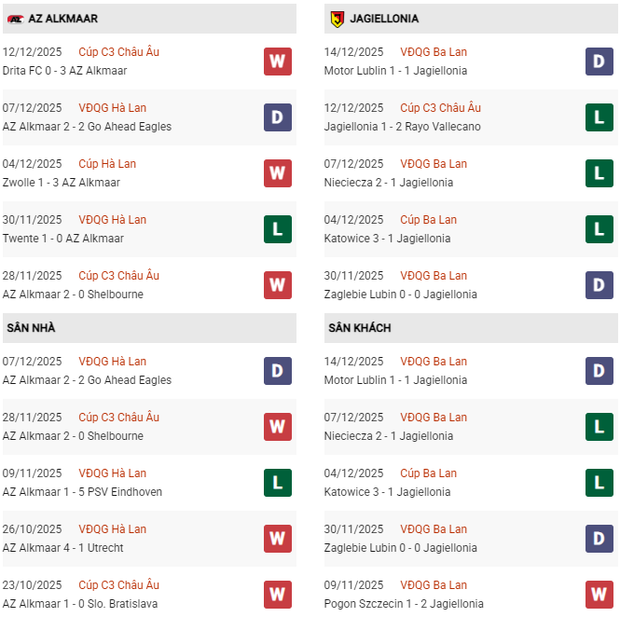Click D badge for 07/12 Go Ahead Eagles match in top AZ list
The width and height of the screenshot is (620, 617).
coord(278,117)
